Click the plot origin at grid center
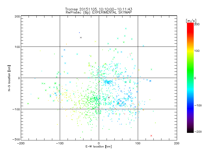Image resolution: width=208 pixels, height=156 pixels. coord(99,78)
